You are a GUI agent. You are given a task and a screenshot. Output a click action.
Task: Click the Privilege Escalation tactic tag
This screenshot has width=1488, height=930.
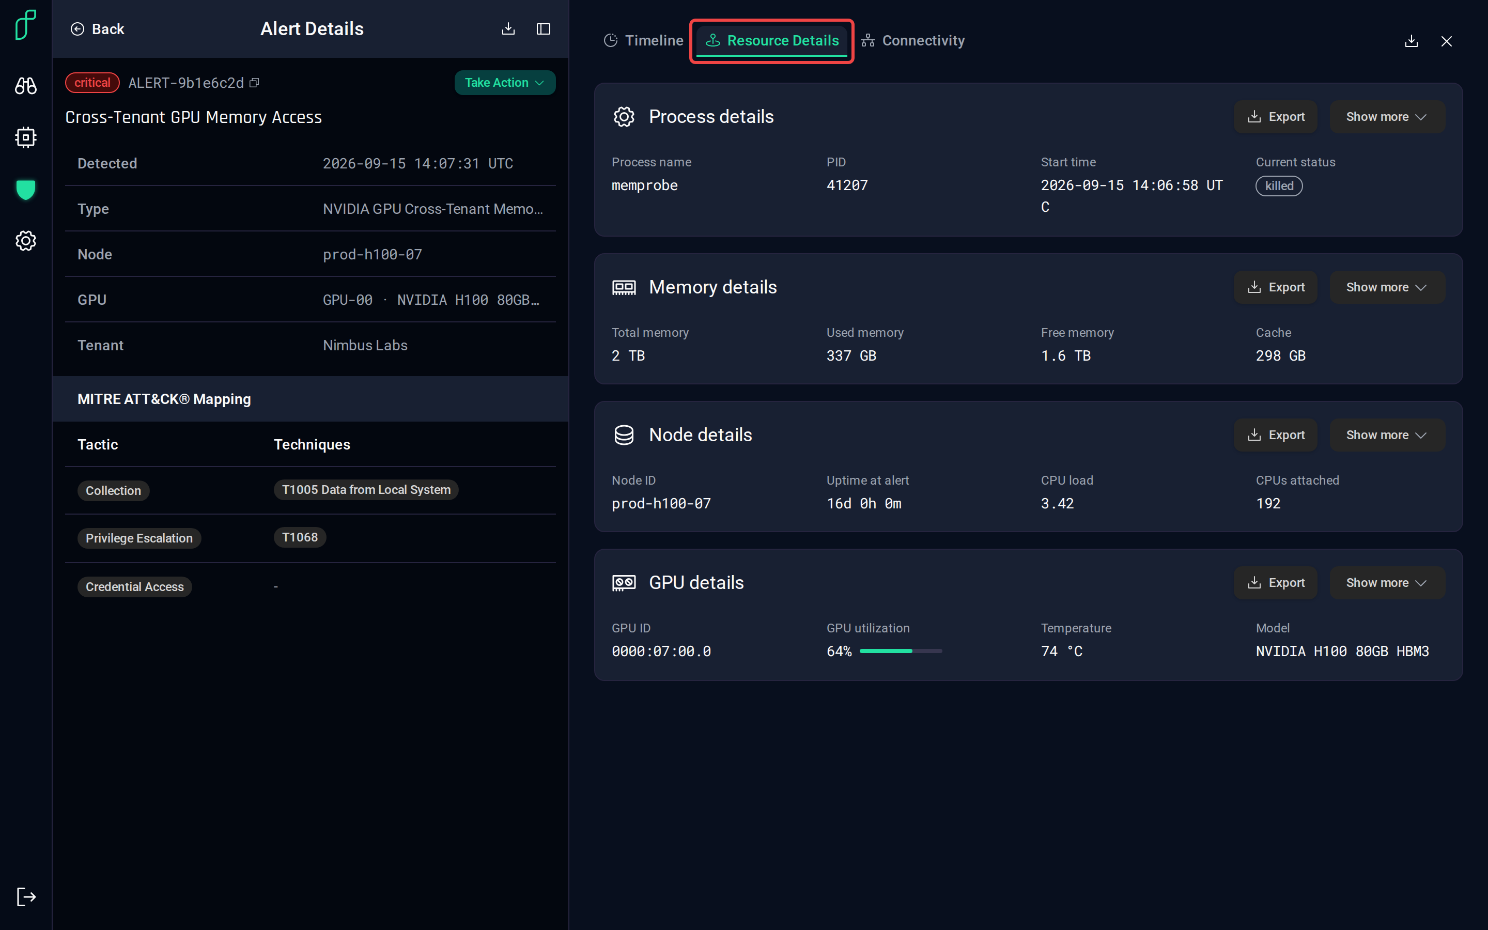click(x=139, y=538)
